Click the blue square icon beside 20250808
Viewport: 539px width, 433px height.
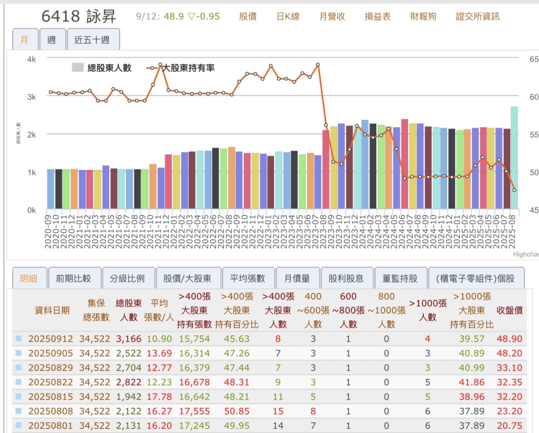[19, 412]
